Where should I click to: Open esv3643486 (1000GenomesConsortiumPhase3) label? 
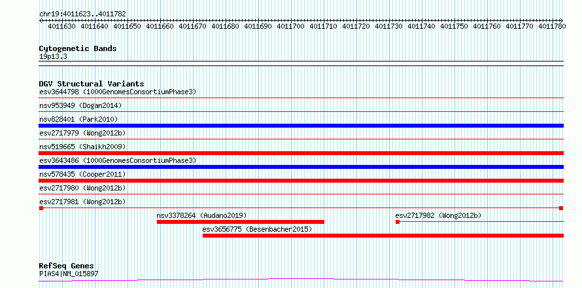tap(118, 160)
